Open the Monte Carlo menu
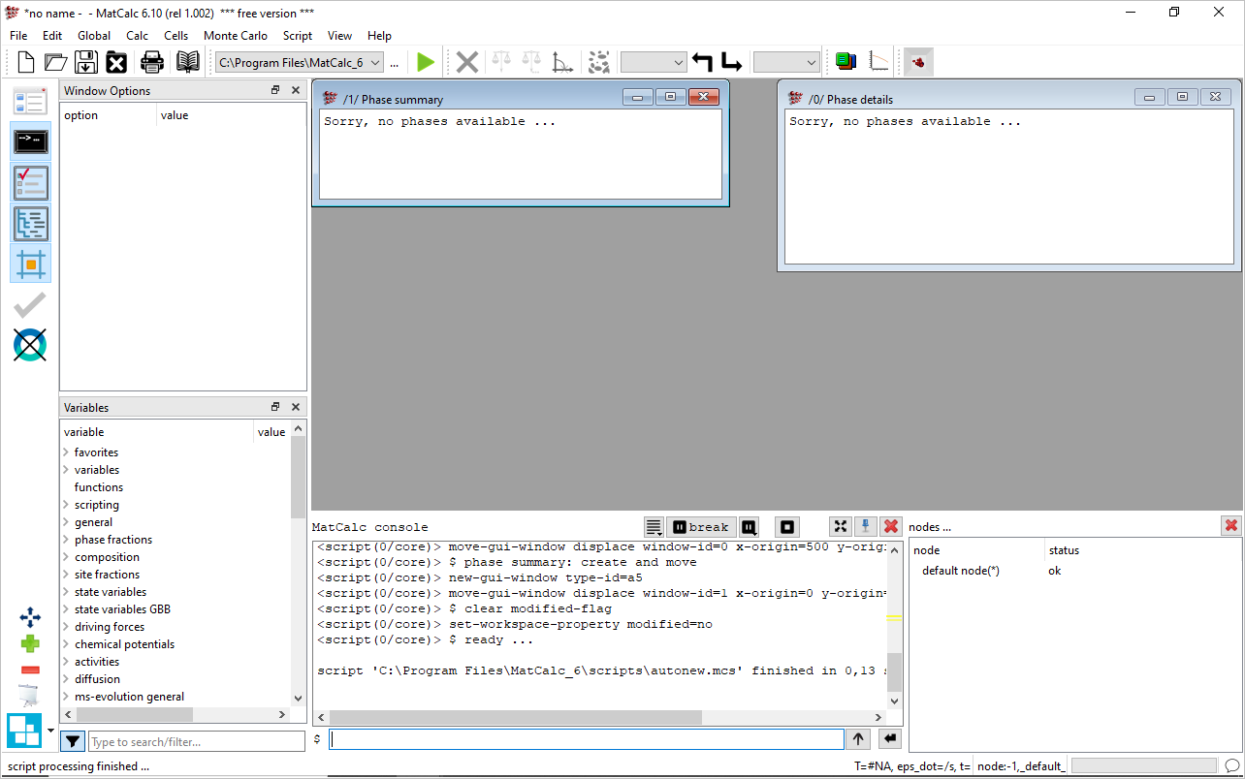The height and width of the screenshot is (779, 1245). pyautogui.click(x=236, y=36)
